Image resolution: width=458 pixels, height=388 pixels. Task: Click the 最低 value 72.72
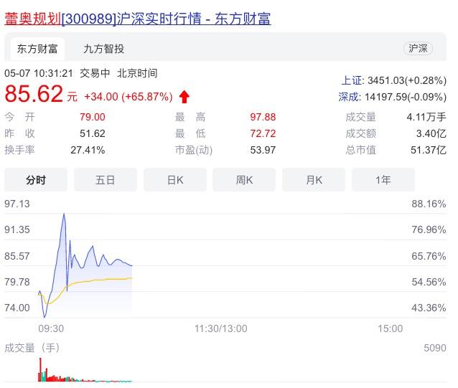tap(263, 133)
